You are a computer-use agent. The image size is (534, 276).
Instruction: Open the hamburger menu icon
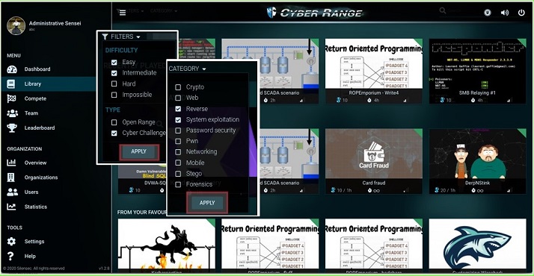[x=123, y=13]
